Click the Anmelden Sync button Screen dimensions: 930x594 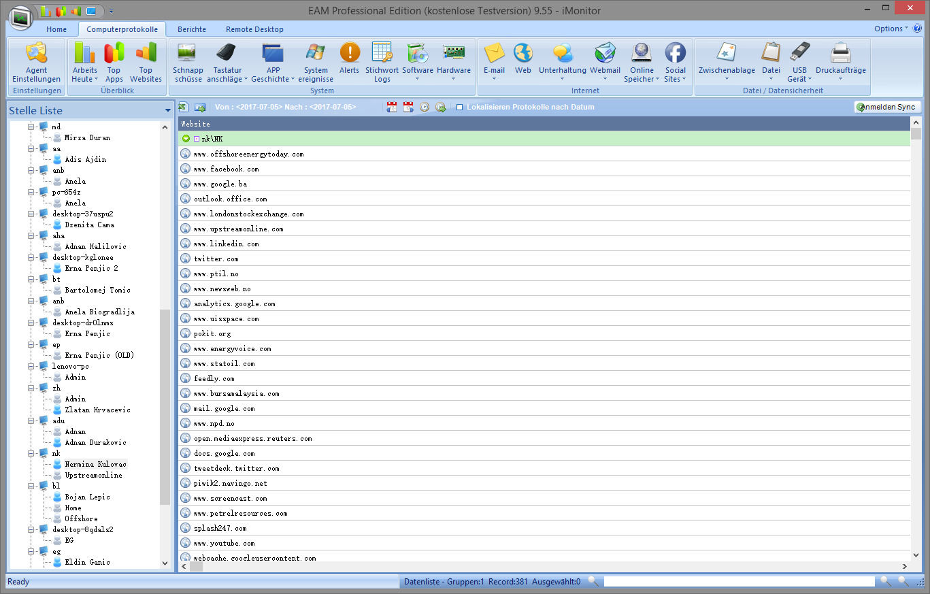point(888,108)
